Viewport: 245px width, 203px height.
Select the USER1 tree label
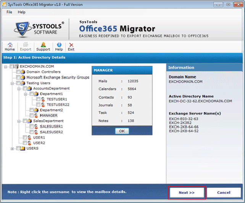point(39,138)
